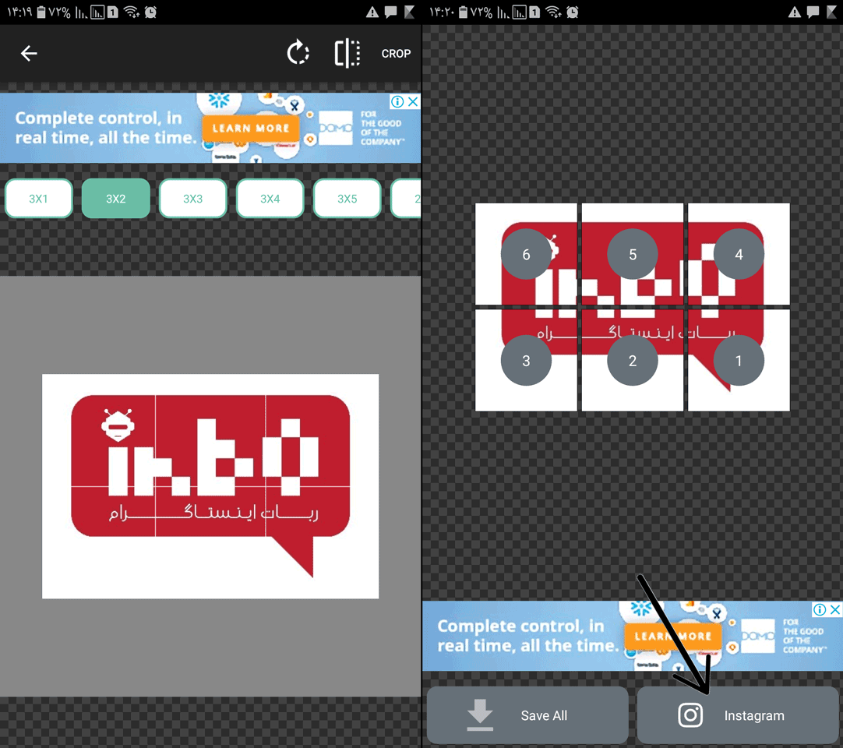843x748 pixels.
Task: Open ad info icon on bottom banner
Action: (820, 609)
